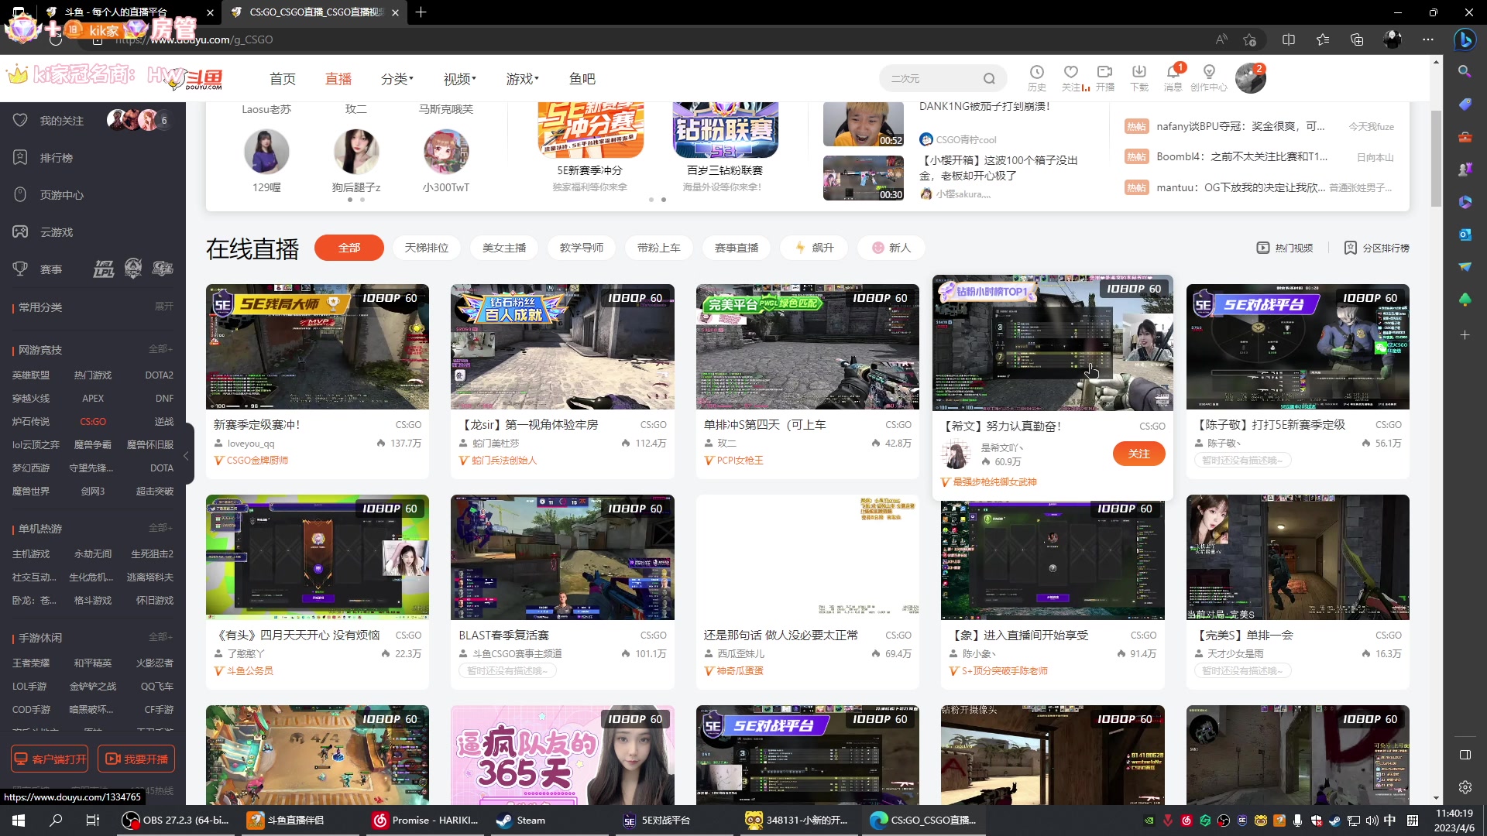Open browser favorites star icon
This screenshot has height=836, width=1487.
point(1323,39)
